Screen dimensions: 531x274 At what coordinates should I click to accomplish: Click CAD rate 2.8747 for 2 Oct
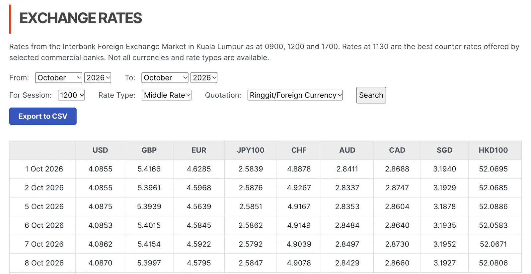click(x=397, y=188)
